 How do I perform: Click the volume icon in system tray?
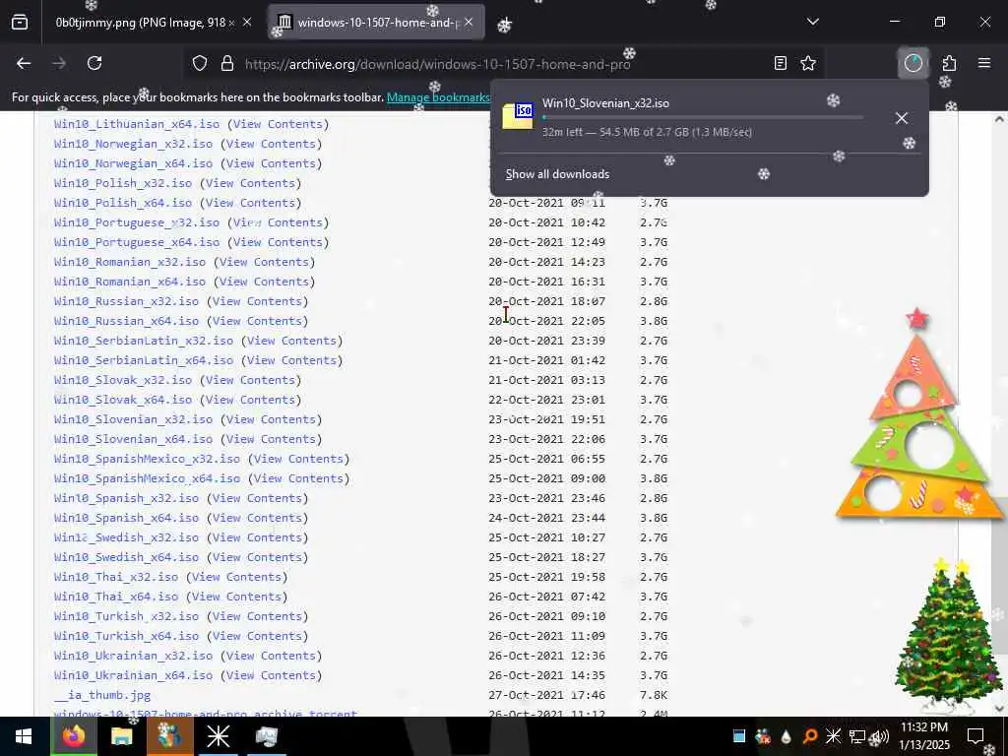pyautogui.click(x=880, y=736)
